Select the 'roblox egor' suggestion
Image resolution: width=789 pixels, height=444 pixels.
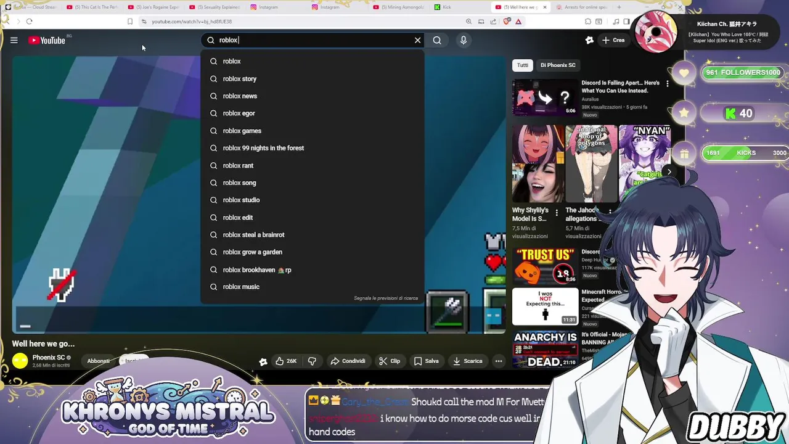[x=313, y=113]
